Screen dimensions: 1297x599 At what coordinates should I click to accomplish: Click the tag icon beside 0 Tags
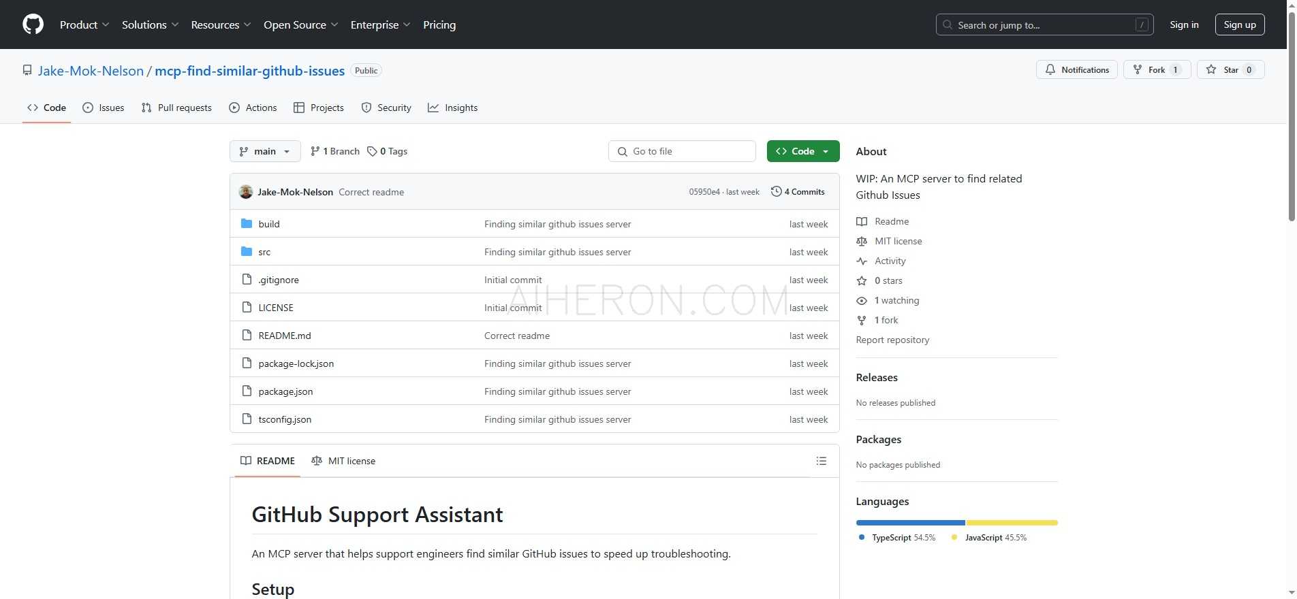tap(372, 151)
